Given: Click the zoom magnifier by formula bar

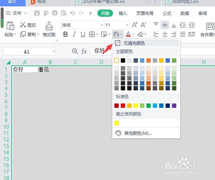Looking at the screenshot, I should coord(75,51).
